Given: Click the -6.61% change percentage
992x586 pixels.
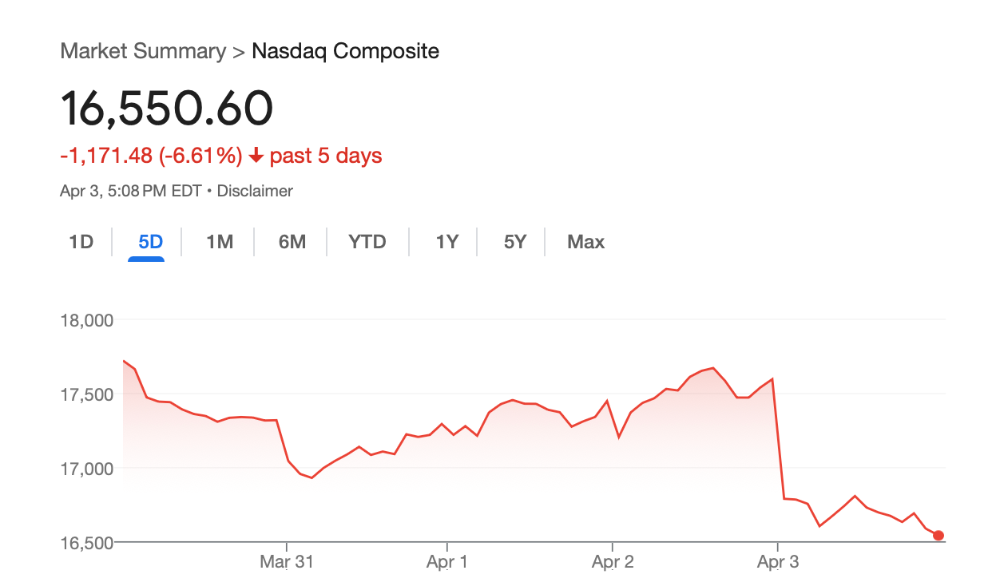Looking at the screenshot, I should coord(202,156).
